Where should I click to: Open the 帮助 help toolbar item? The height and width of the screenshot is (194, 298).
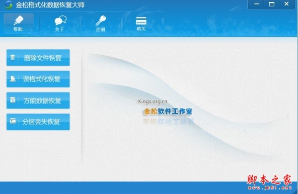19,23
